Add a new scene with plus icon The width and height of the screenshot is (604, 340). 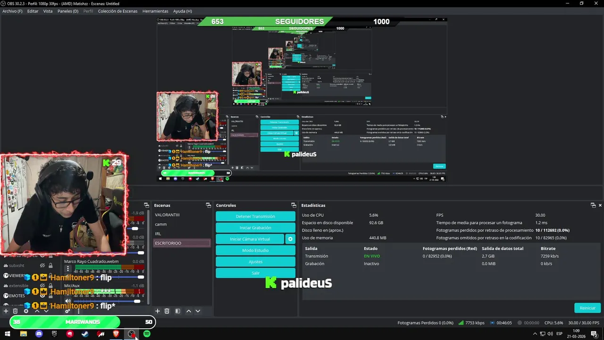[x=158, y=311]
